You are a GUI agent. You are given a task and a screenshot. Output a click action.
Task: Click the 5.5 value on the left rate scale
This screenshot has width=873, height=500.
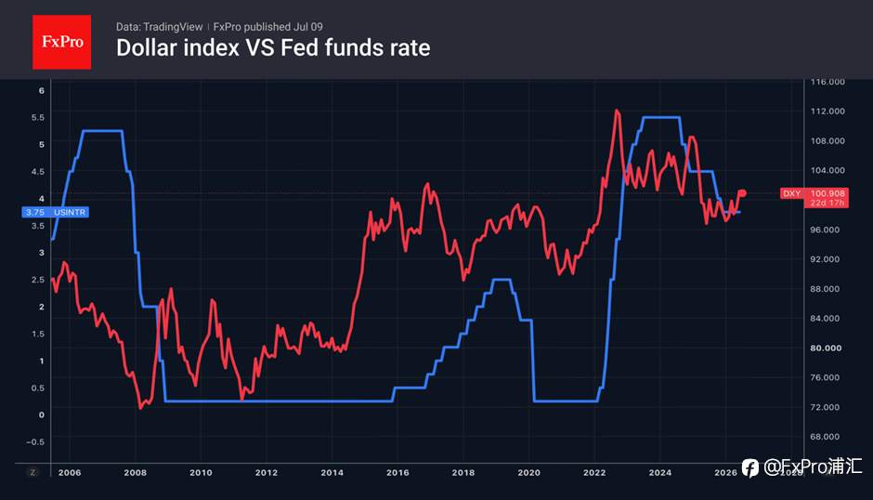38,118
